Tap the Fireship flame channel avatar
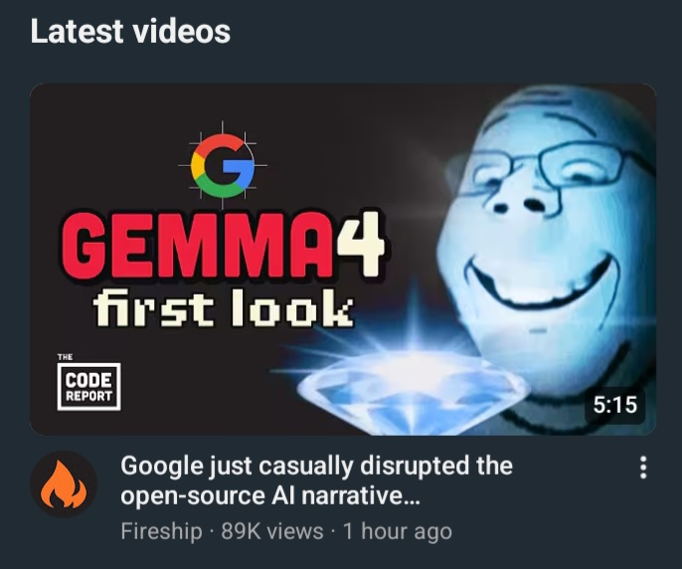This screenshot has width=682, height=569. coord(64,484)
